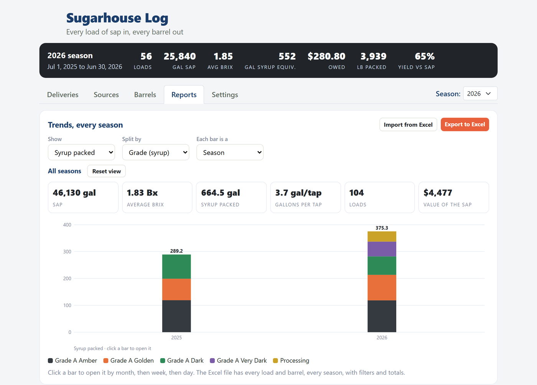Image resolution: width=537 pixels, height=385 pixels.
Task: Click the '$280.80' owed figure
Action: click(x=326, y=56)
